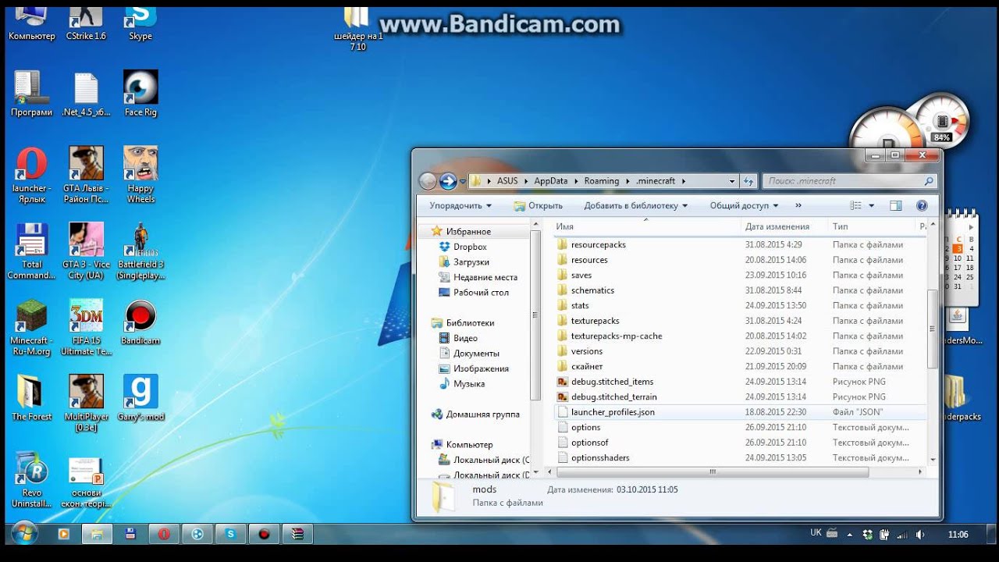Screen dimensions: 999x562
Task: Click the volume icon in system tray
Action: coord(920,535)
